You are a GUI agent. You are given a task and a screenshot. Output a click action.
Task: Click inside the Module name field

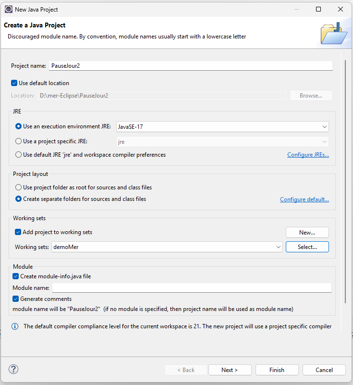(x=192, y=288)
